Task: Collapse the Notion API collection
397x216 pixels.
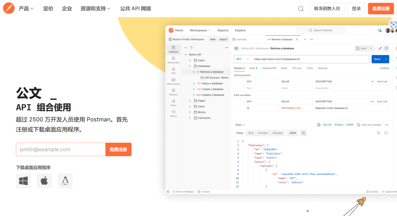Action: point(185,55)
